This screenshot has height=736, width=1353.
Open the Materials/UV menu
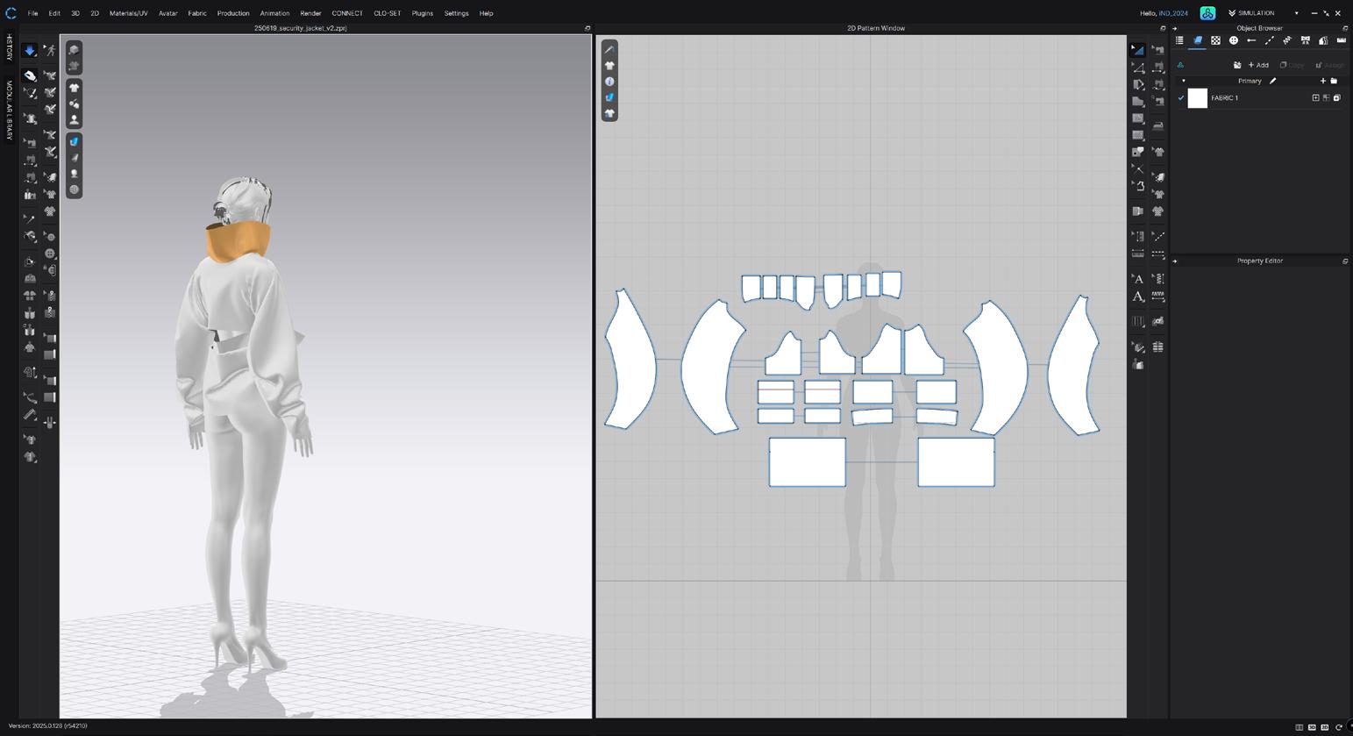[x=128, y=13]
